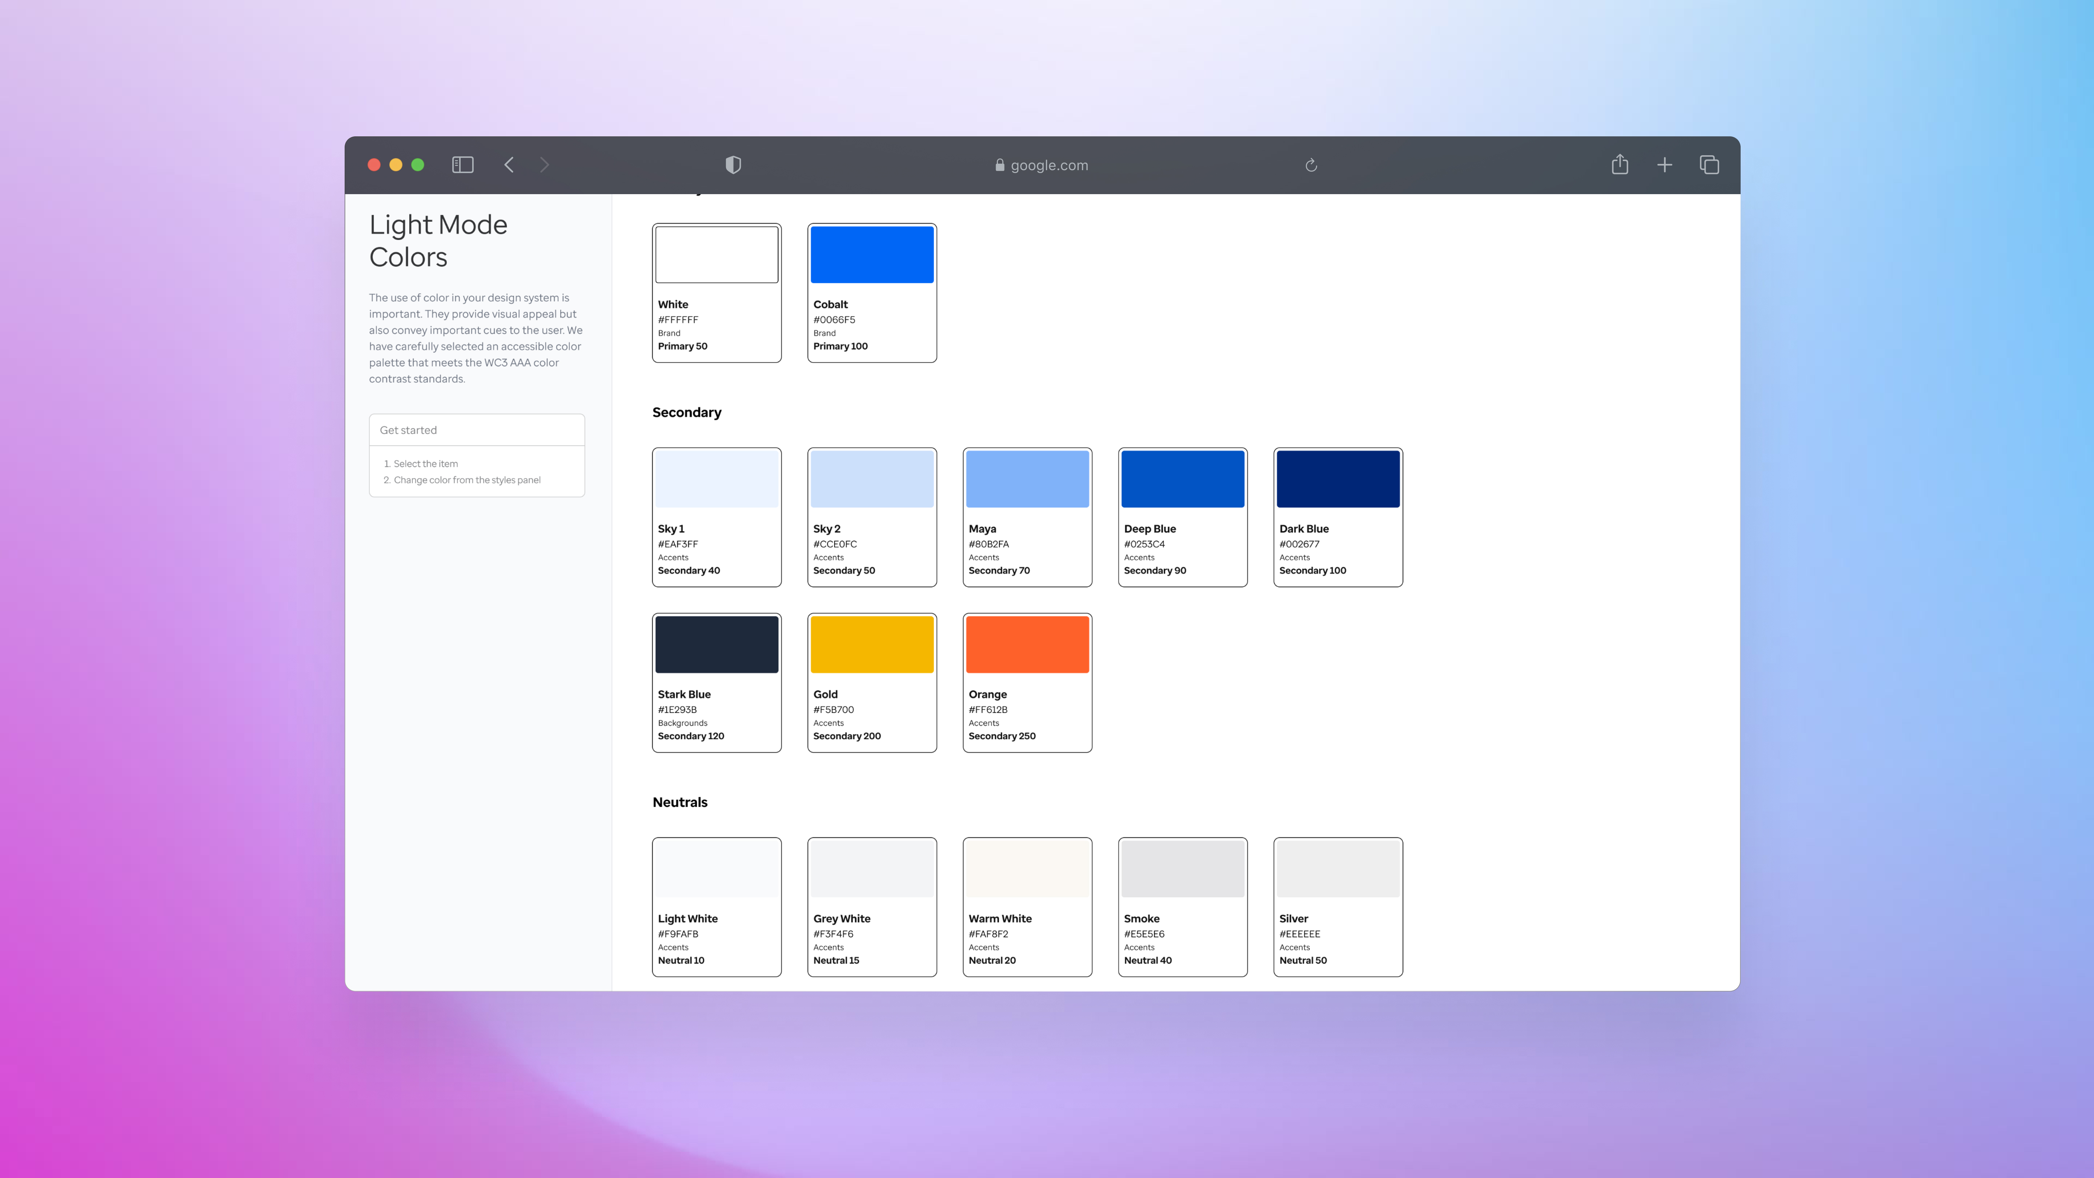Select the White Primary 50 swatch
Viewport: 2094px width, 1178px height.
pyautogui.click(x=715, y=255)
